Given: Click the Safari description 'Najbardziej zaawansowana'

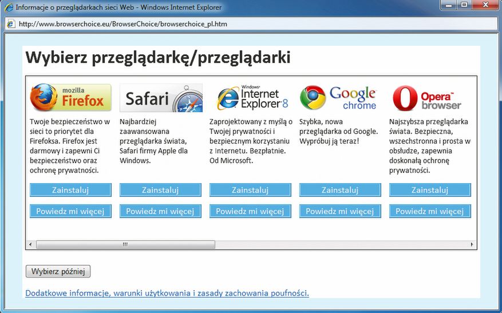Looking at the screenshot, I should (x=153, y=141).
